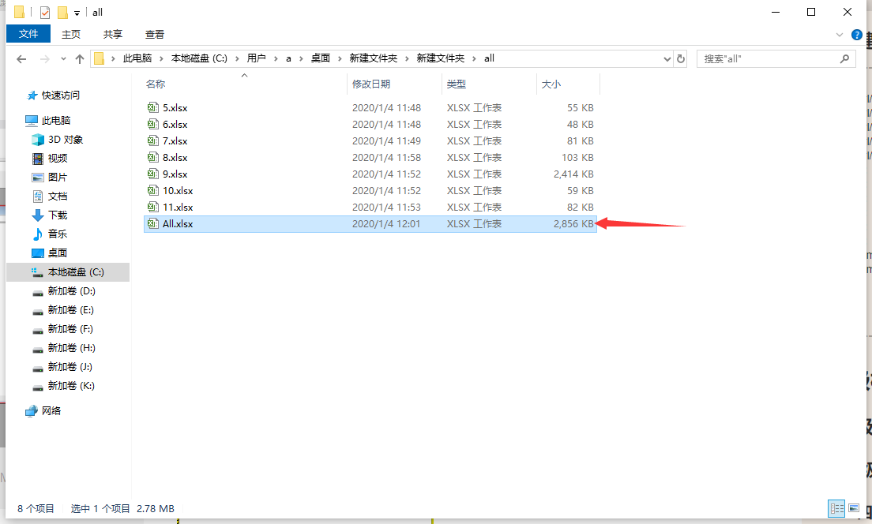
Task: Open the address bar history dropdown
Action: (667, 58)
